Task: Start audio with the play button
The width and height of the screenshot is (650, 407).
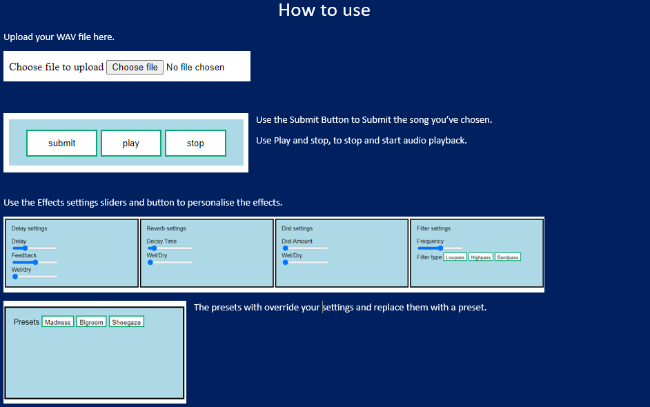Action: coord(131,143)
